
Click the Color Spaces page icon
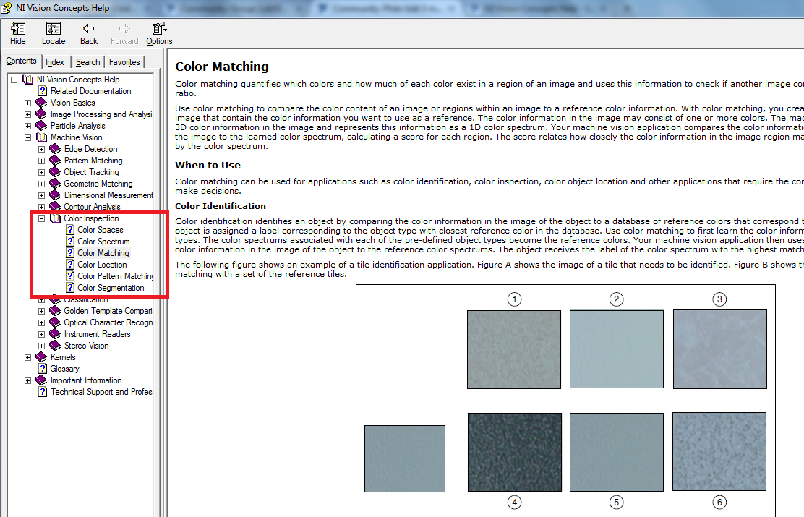[70, 230]
